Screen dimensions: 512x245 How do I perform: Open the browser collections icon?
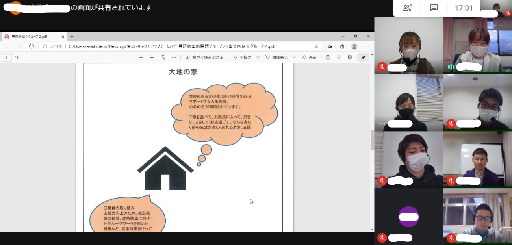342,46
